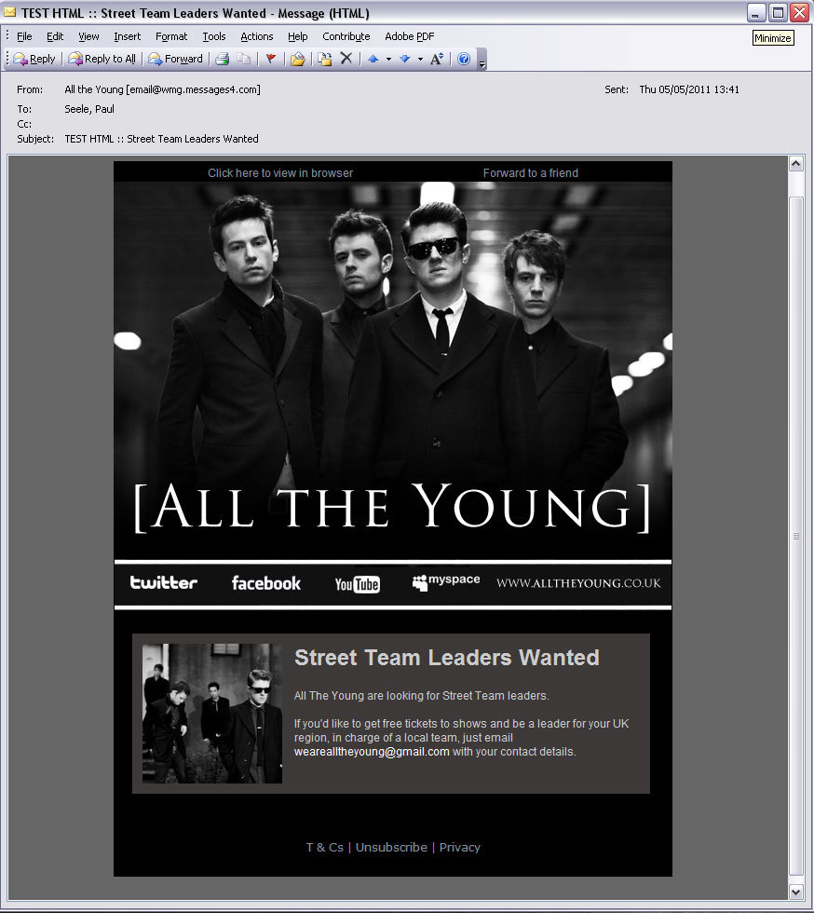This screenshot has width=814, height=913.
Task: Open the Insert menu
Action: click(127, 36)
